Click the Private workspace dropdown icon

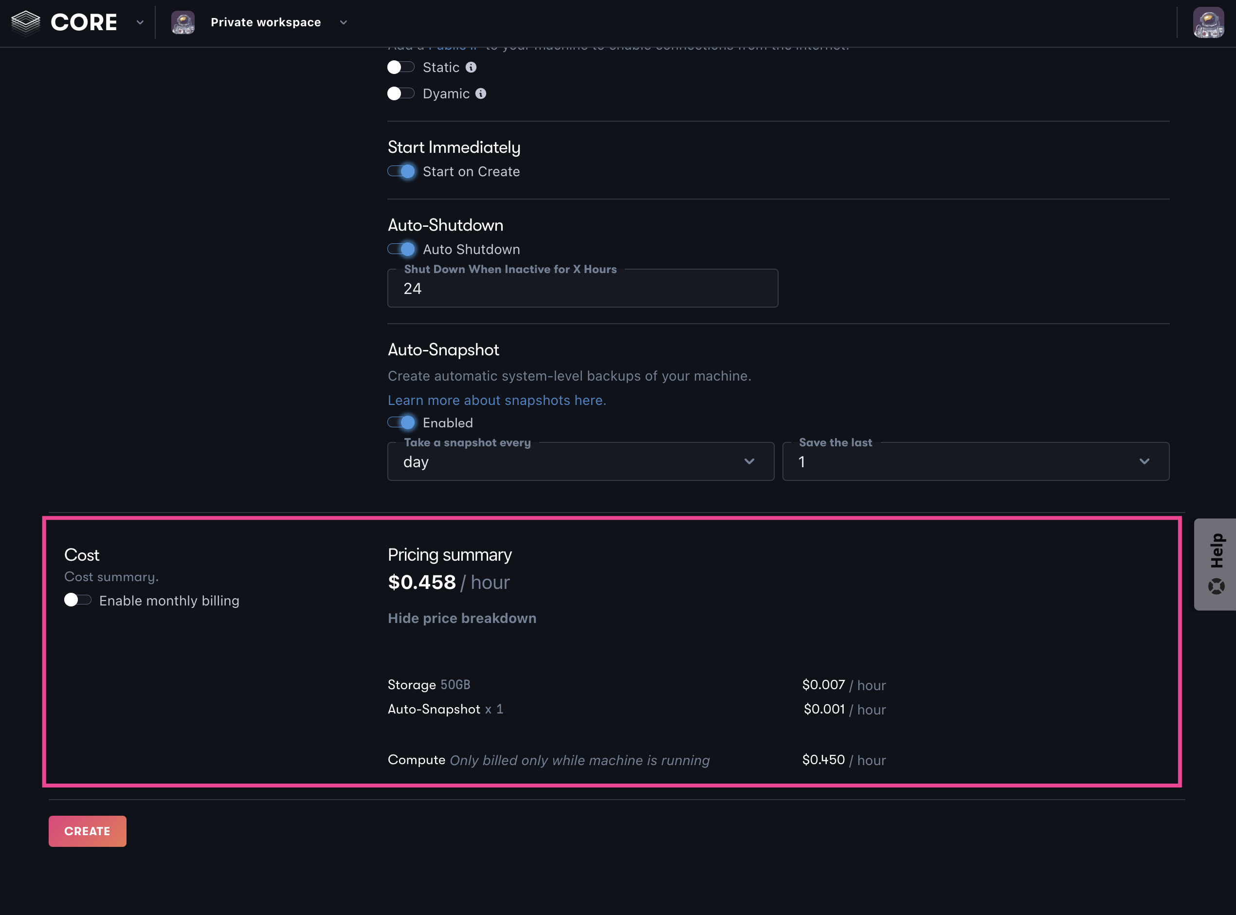click(x=343, y=22)
